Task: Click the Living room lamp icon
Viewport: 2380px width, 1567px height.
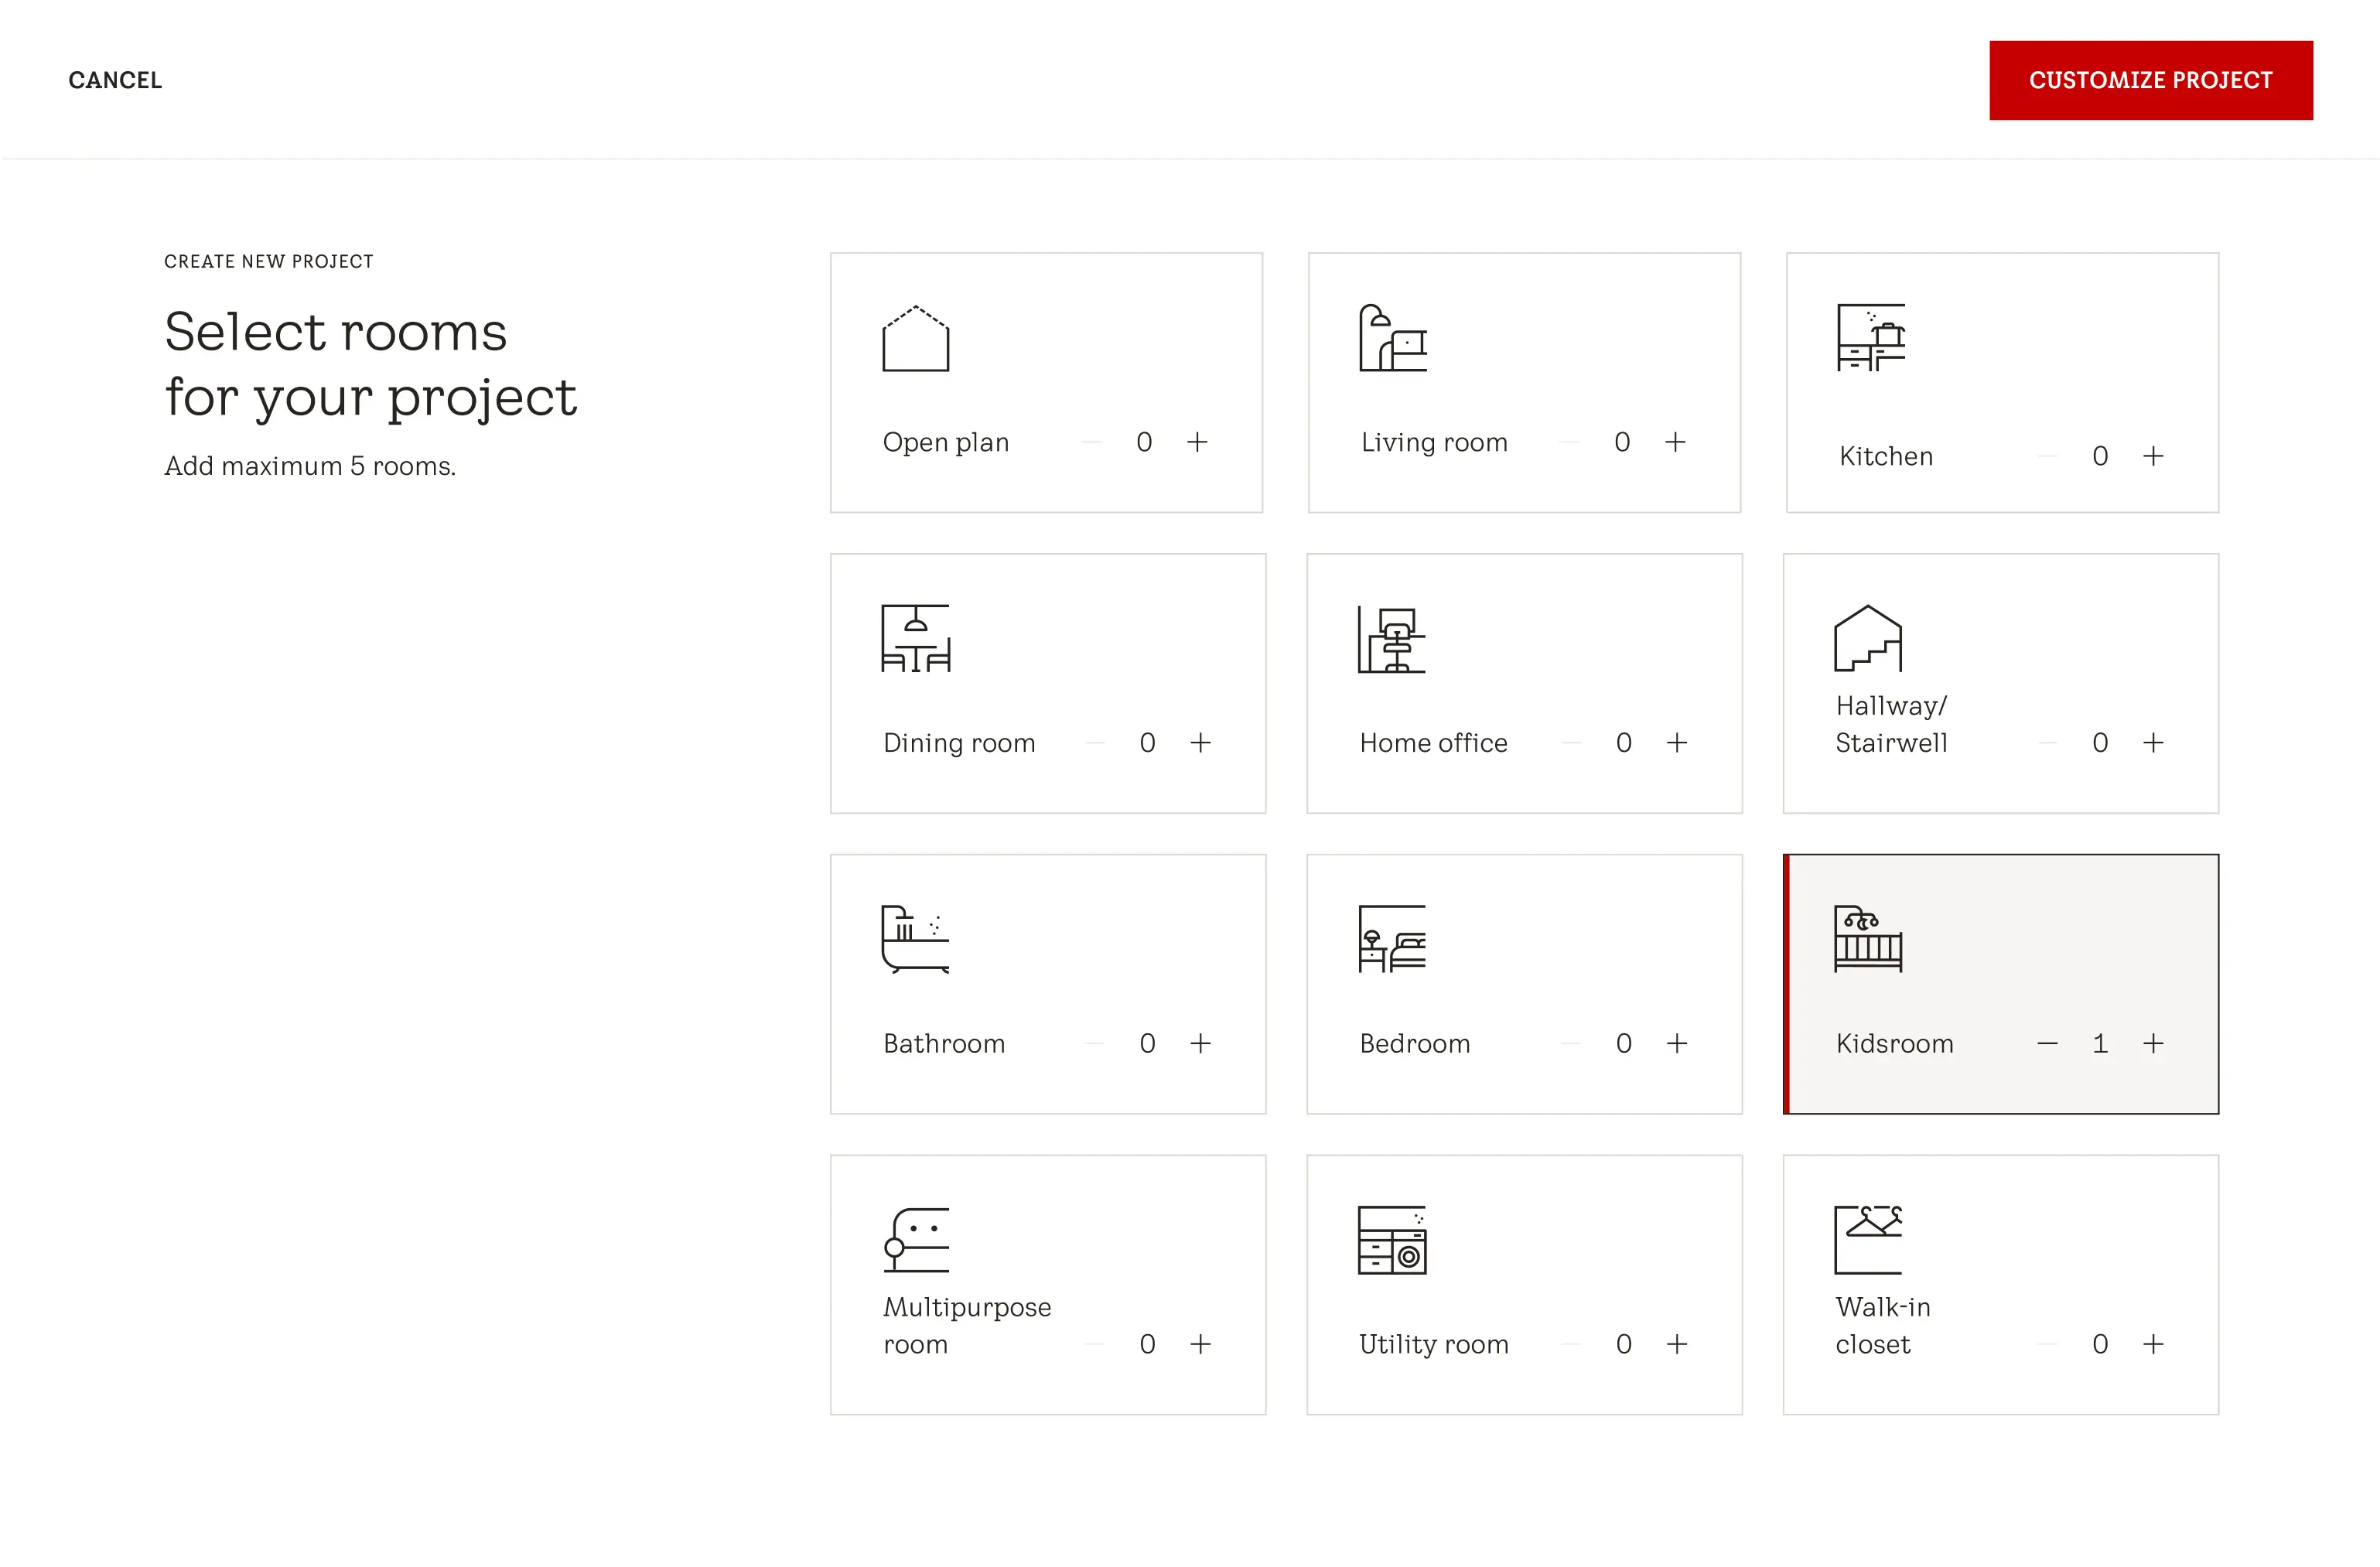Action: click(x=1392, y=338)
